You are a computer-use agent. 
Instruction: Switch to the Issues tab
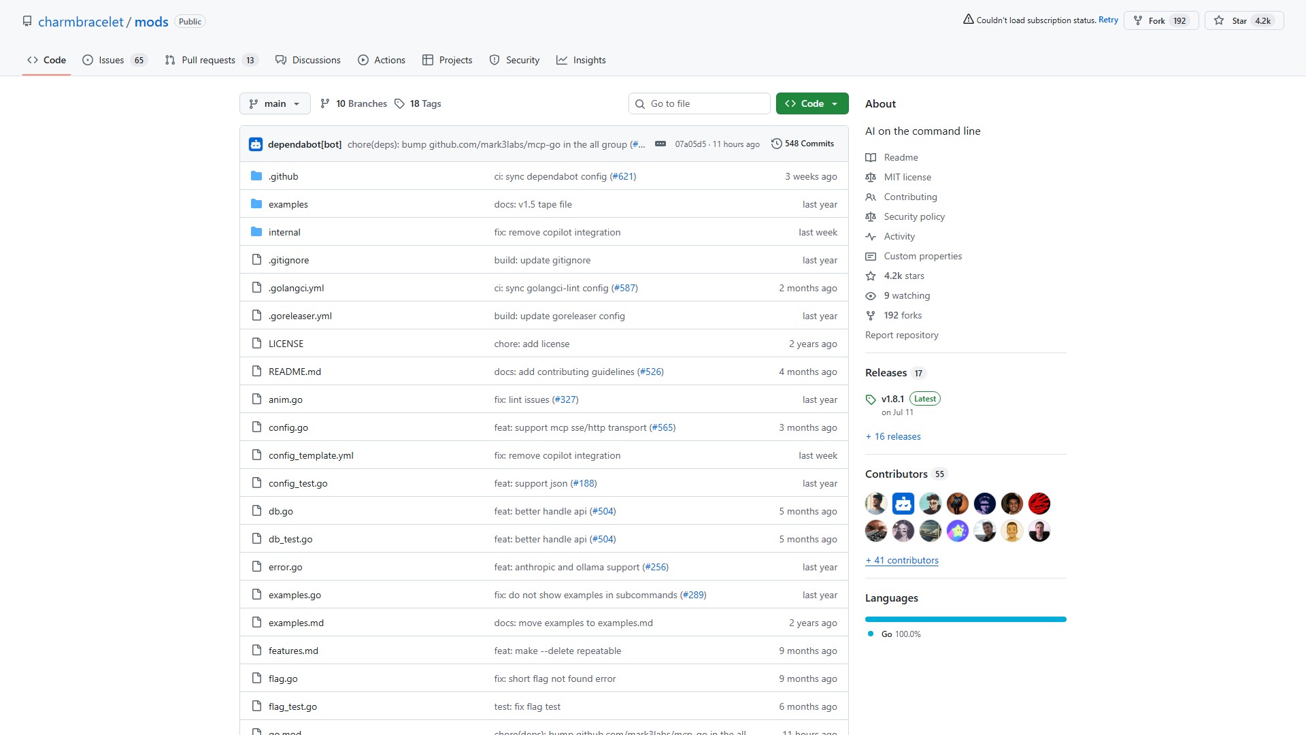click(112, 60)
